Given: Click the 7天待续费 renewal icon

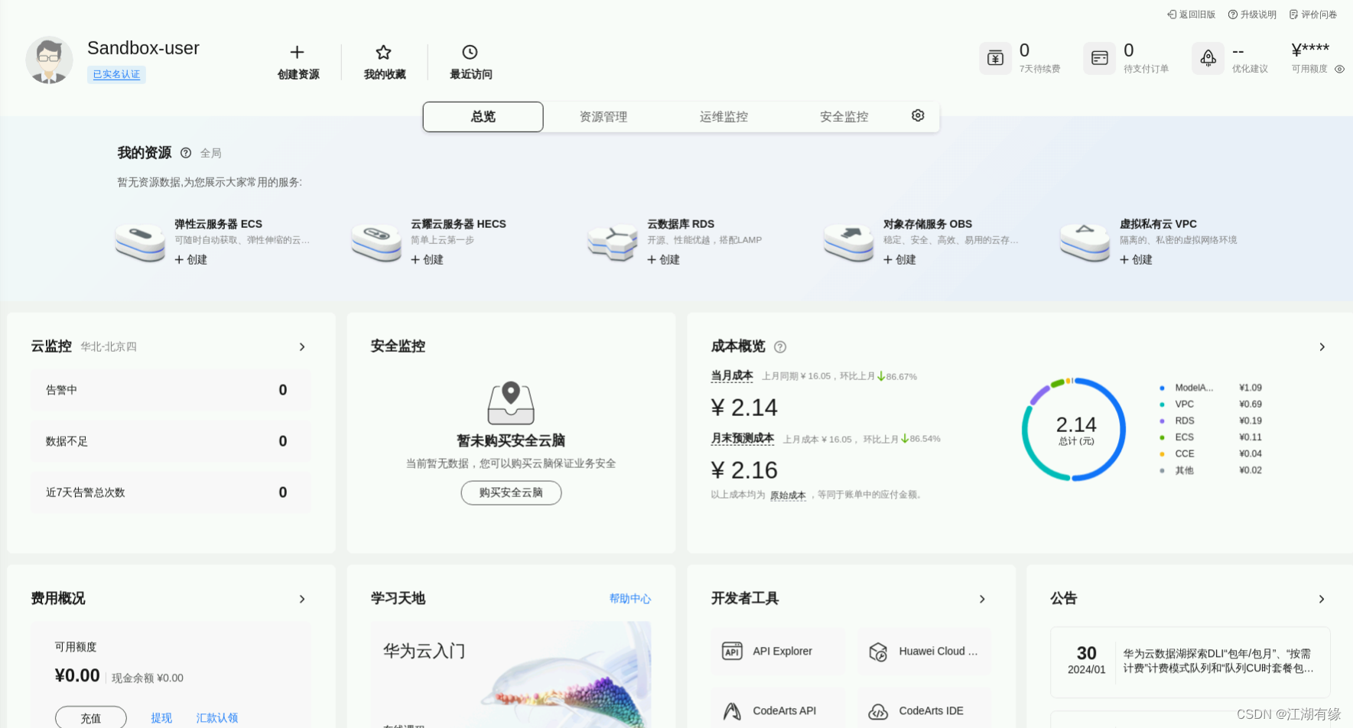Looking at the screenshot, I should pyautogui.click(x=995, y=58).
